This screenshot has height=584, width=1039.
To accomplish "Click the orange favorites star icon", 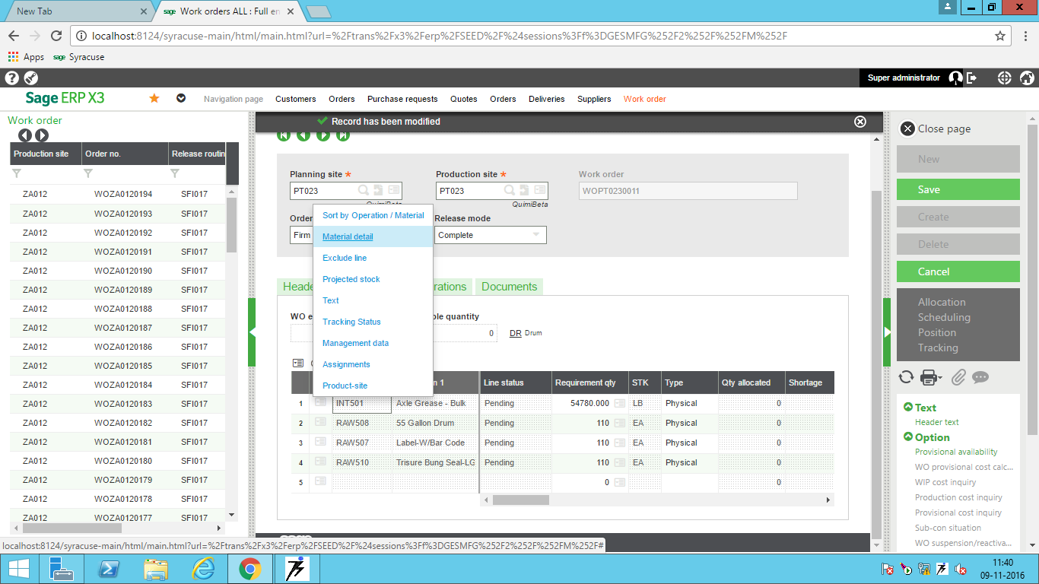I will (x=154, y=98).
